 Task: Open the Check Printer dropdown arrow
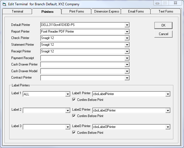(127, 38)
